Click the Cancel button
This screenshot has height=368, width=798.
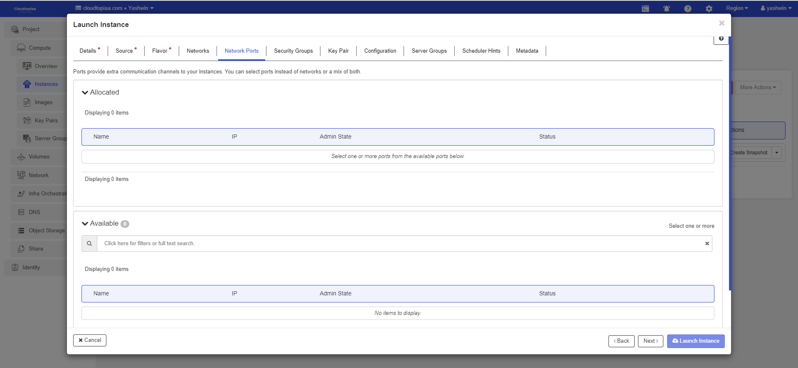tap(90, 340)
